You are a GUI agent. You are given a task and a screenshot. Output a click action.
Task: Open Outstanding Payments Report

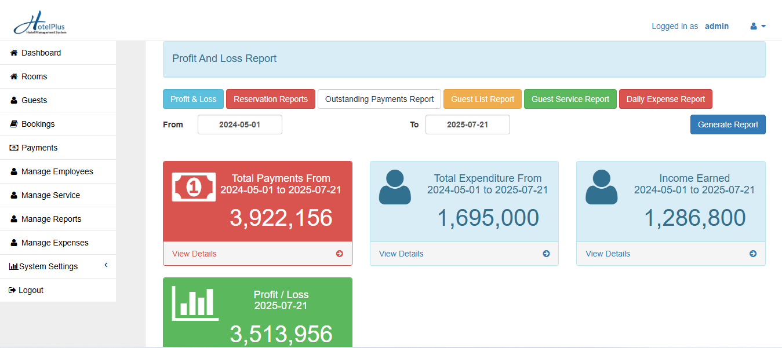(380, 99)
